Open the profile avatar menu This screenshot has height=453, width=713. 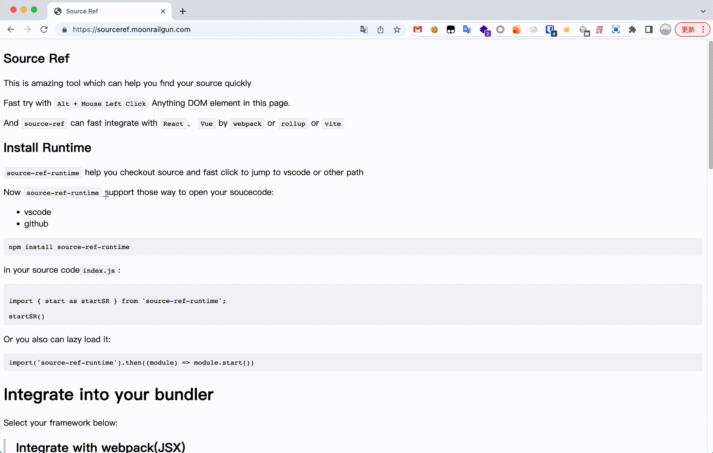665,30
